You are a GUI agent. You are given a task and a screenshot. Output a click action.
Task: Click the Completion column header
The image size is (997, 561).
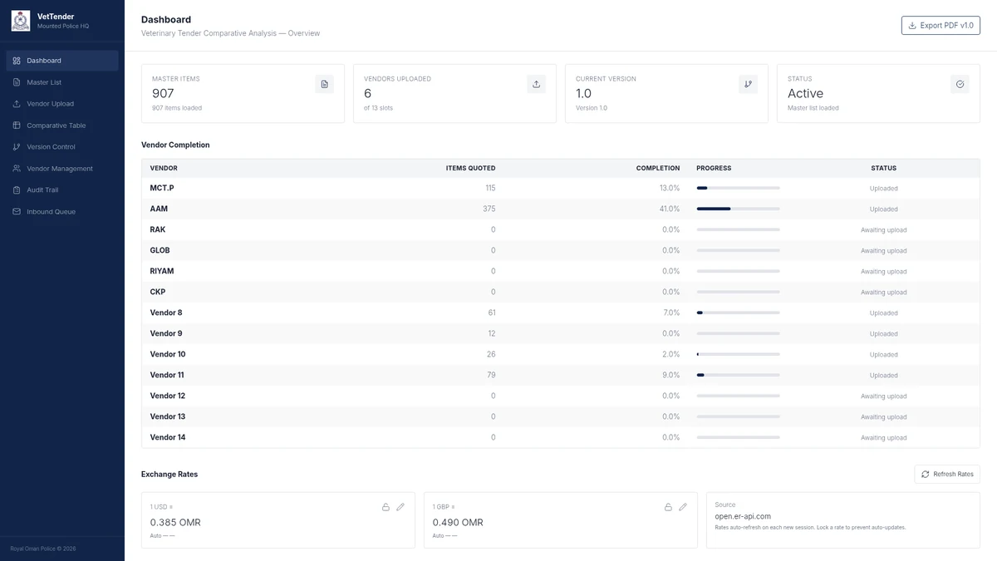658,168
